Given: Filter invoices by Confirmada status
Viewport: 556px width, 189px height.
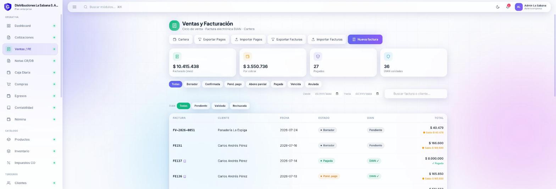Looking at the screenshot, I should (x=212, y=84).
